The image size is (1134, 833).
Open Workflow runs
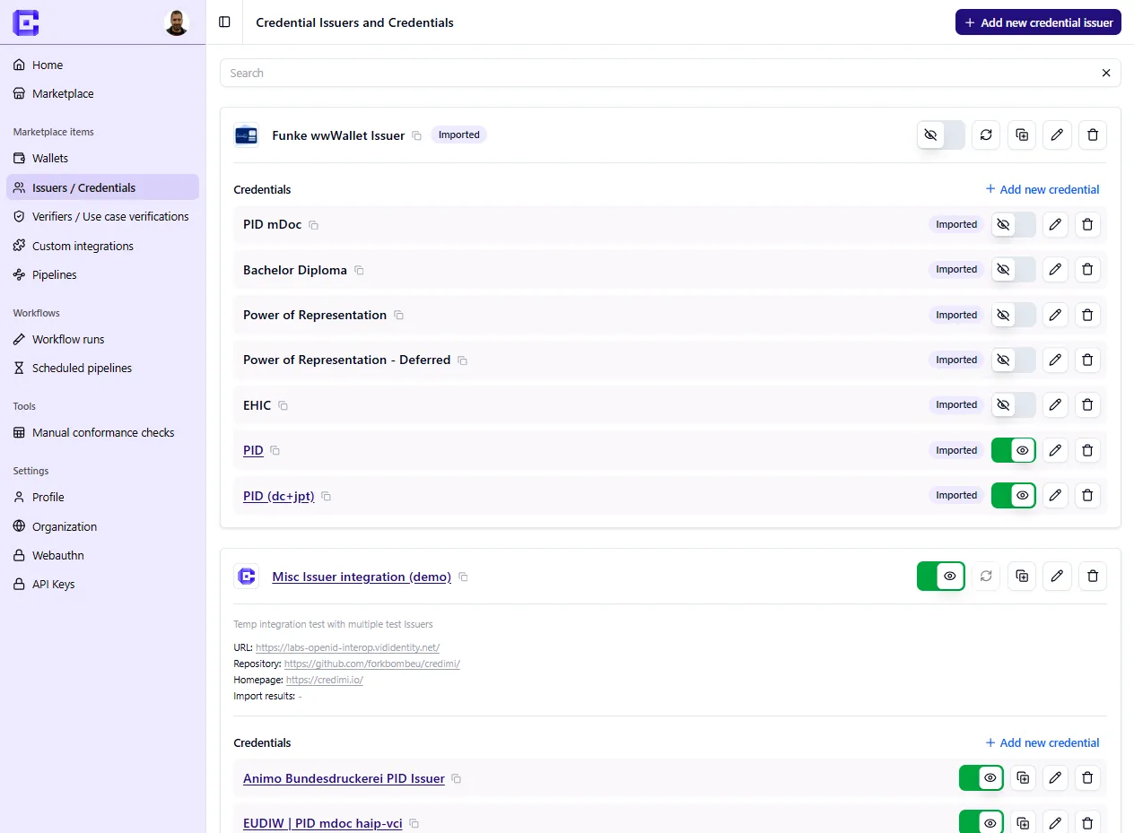coord(102,339)
